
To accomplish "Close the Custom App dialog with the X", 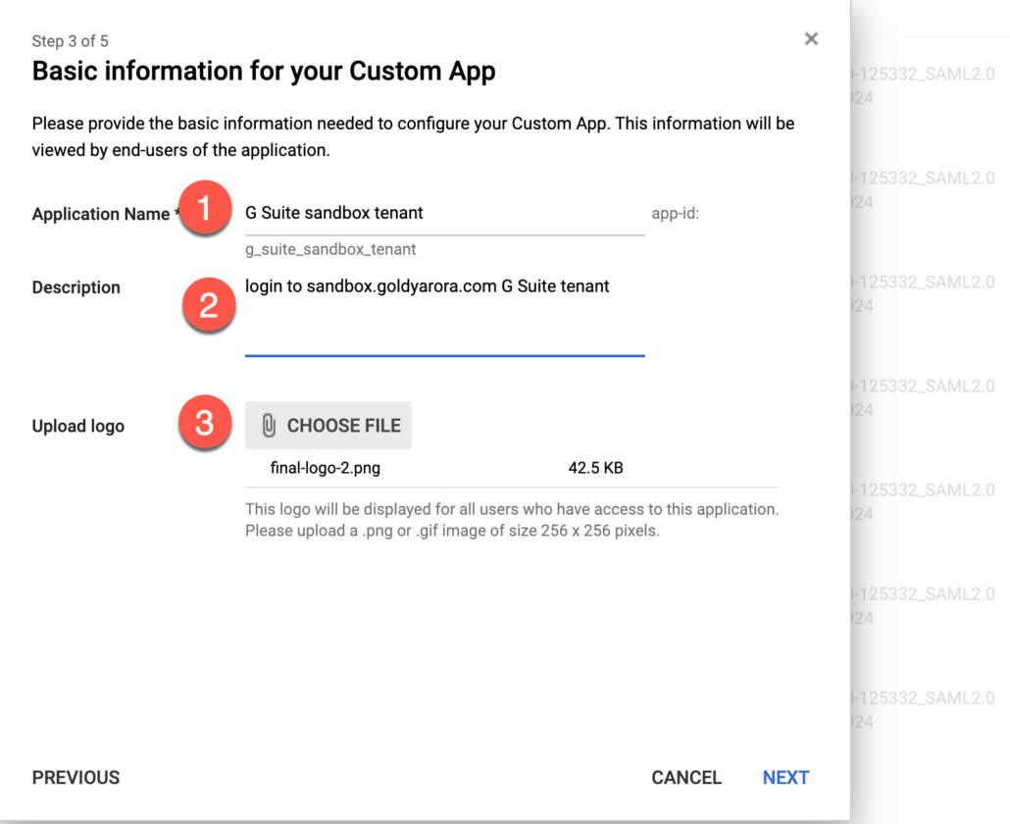I will (x=811, y=39).
